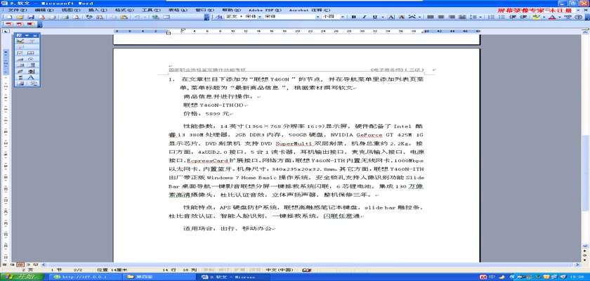Center align the text
The height and width of the screenshot is (281, 590).
coord(440,17)
